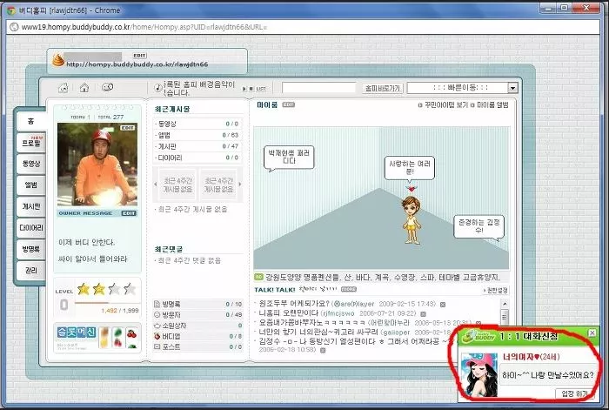
Task: Click the TALK list scrollbar up arrow
Action: [505, 304]
